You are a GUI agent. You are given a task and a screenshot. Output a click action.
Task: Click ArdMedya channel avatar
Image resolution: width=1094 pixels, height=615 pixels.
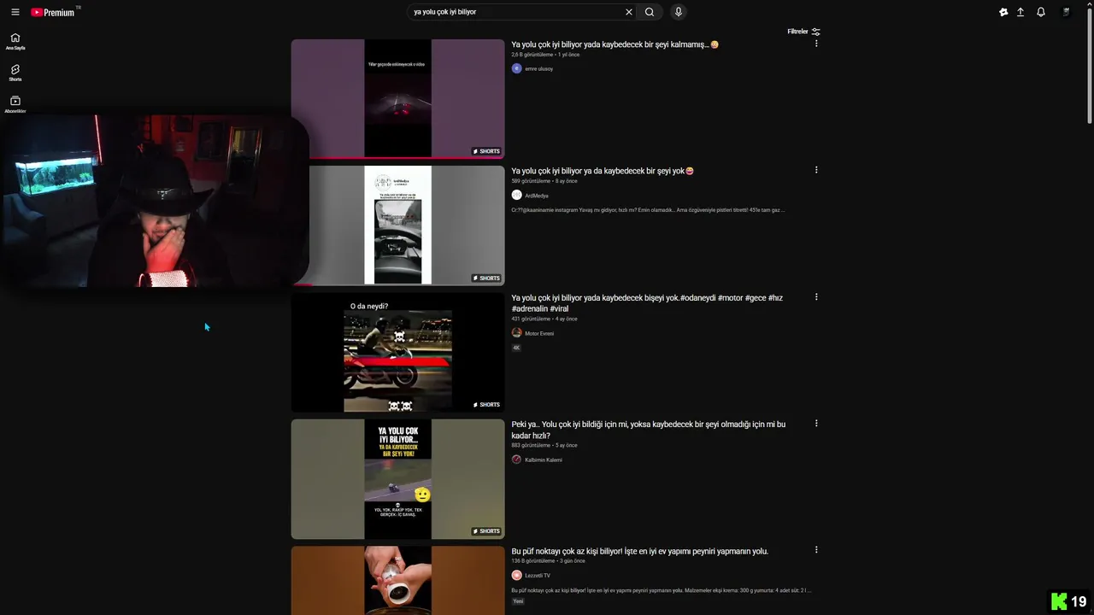(x=516, y=196)
